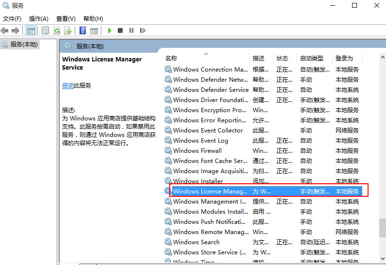The height and width of the screenshot is (265, 386).
Task: Click the vertical scrollbar up arrow
Action: (x=383, y=57)
